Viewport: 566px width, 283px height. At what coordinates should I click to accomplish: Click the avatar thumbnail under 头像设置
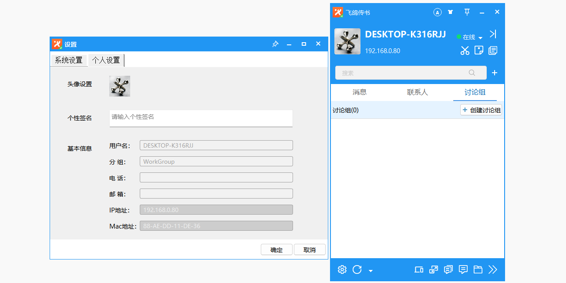(120, 86)
